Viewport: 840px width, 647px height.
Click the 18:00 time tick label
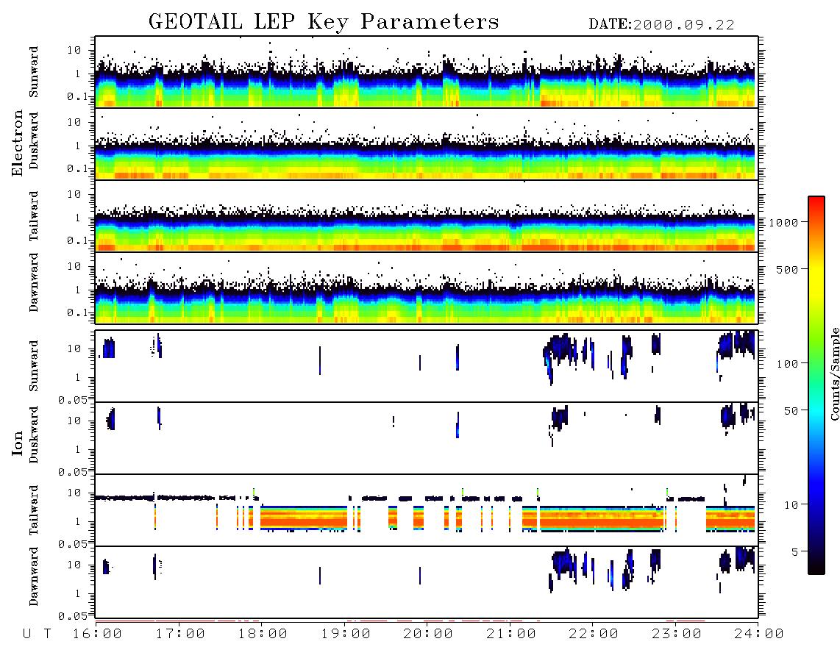tap(263, 635)
